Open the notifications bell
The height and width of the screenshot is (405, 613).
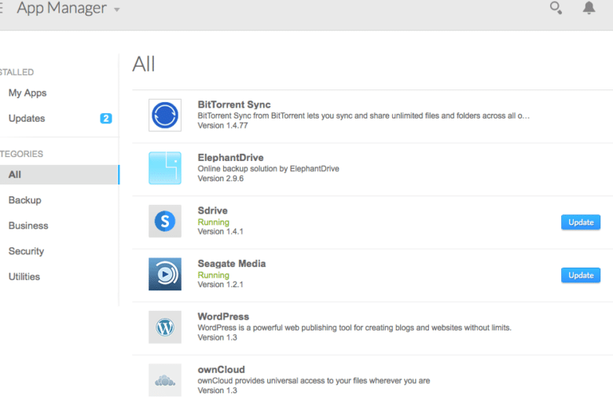(589, 7)
